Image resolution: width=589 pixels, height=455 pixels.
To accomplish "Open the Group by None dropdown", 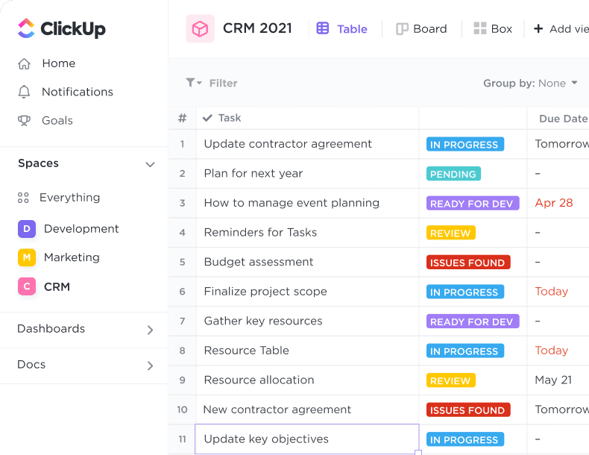I will tap(530, 83).
